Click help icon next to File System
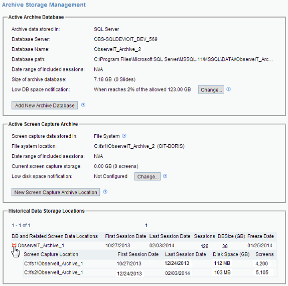The image size is (288, 286). 124,136
